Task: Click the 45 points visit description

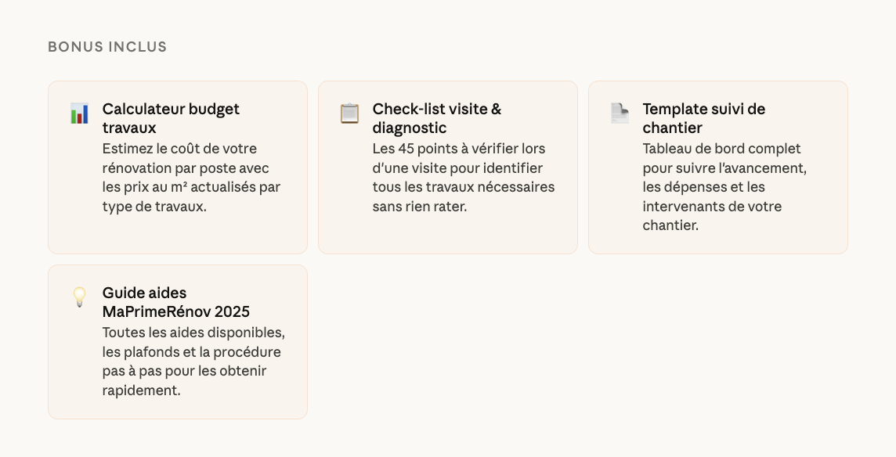Action: [463, 178]
